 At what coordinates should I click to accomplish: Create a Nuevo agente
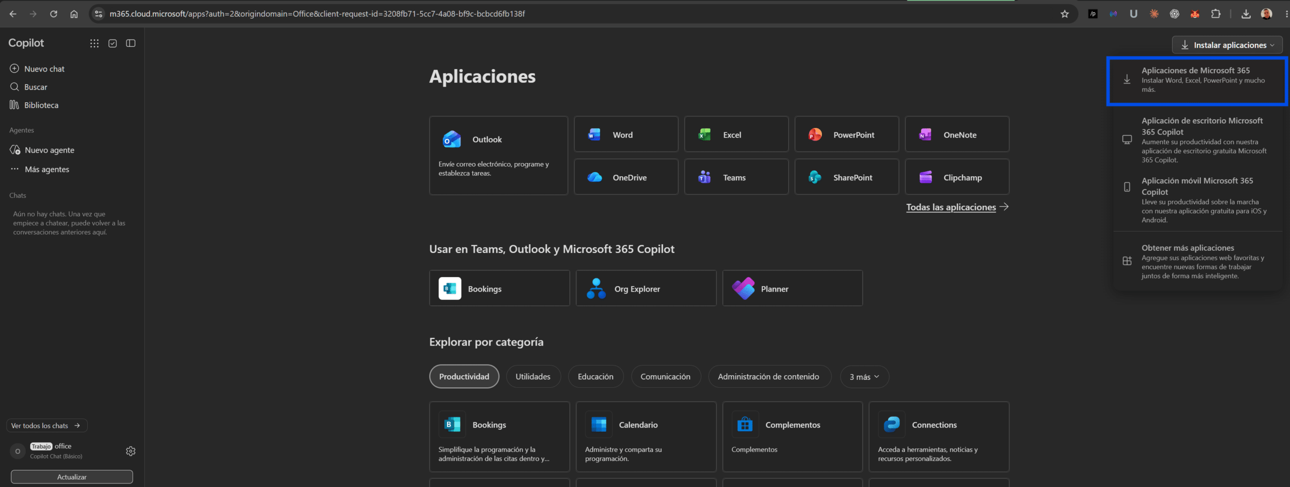tap(49, 150)
